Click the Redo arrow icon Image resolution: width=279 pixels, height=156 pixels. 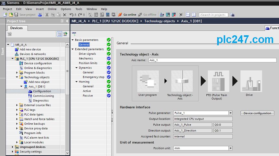click(80, 15)
